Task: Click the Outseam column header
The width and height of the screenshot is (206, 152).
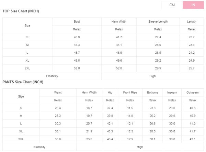Action: click(x=193, y=93)
